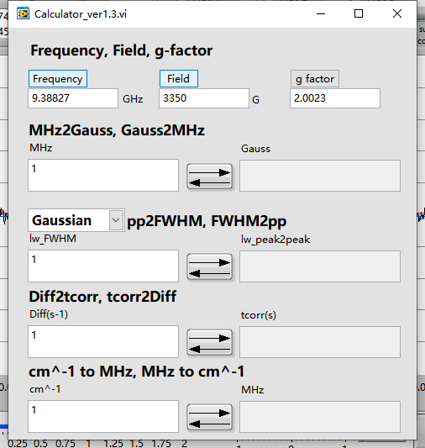
Task: Toggle the Frequency selection button
Action: point(58,78)
